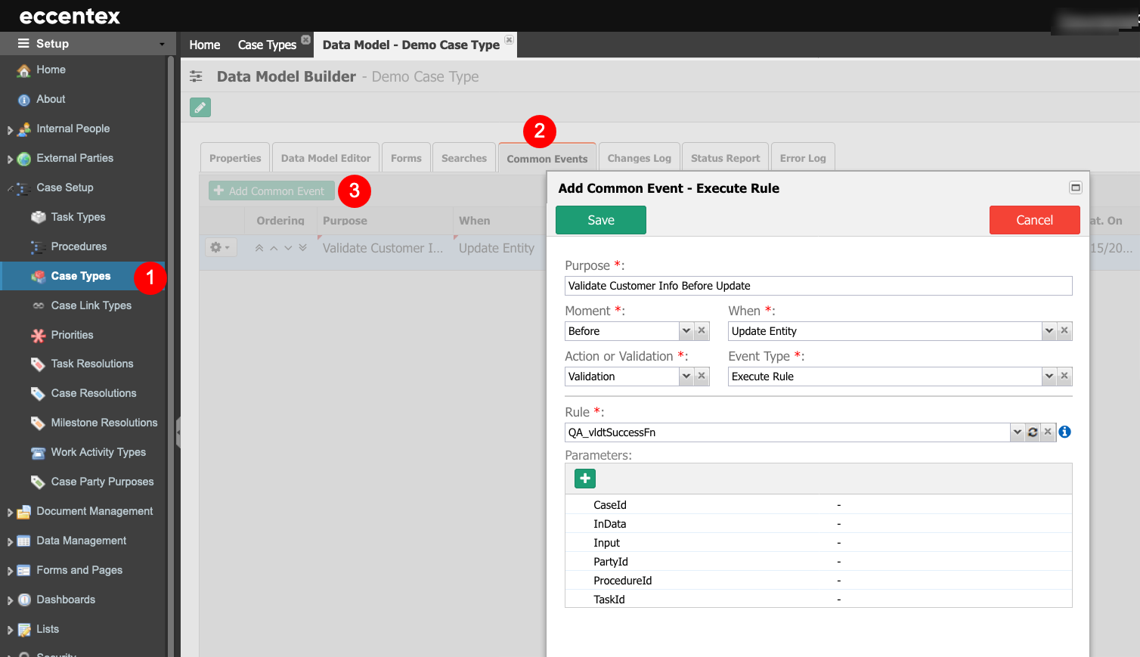1140x657 pixels.
Task: Click the green pencil edit icon
Action: [x=200, y=107]
